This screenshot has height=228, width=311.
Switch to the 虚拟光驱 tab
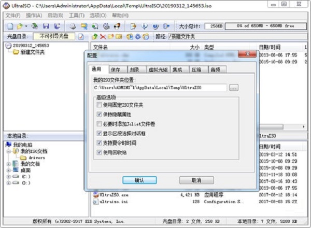point(158,69)
